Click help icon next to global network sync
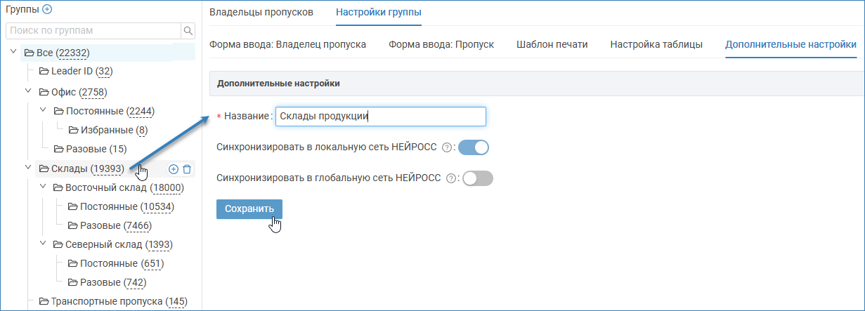 pos(450,178)
